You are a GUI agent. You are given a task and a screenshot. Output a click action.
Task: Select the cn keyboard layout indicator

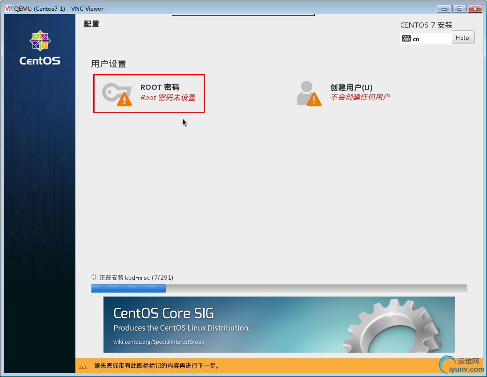pos(426,38)
